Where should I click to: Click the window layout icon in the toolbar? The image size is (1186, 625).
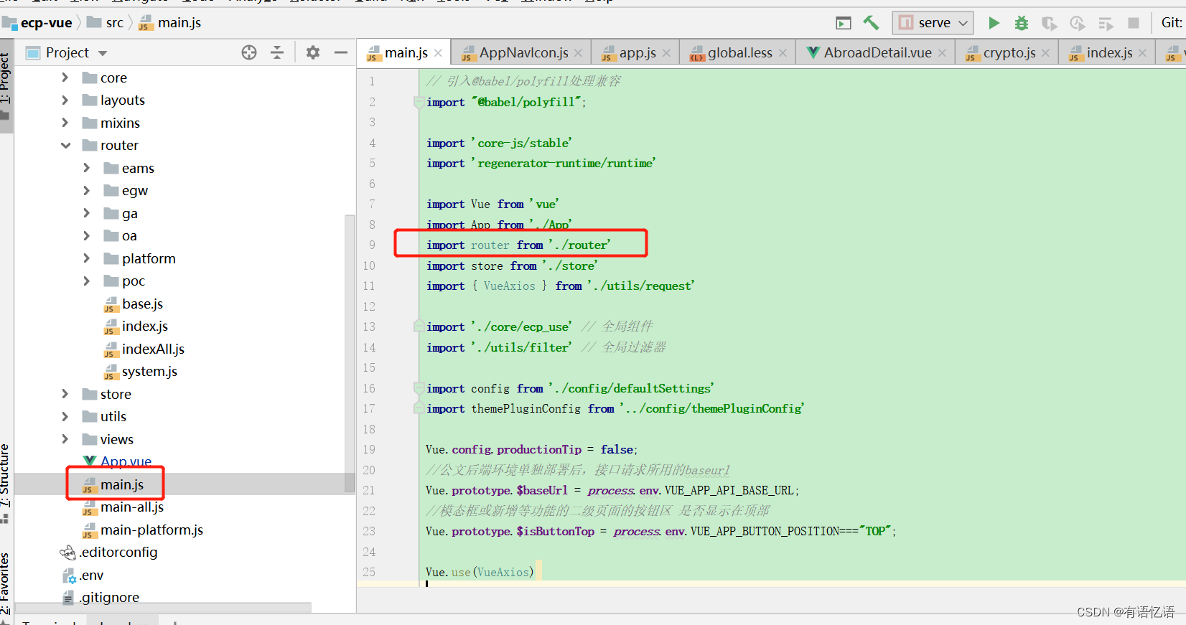(x=844, y=23)
